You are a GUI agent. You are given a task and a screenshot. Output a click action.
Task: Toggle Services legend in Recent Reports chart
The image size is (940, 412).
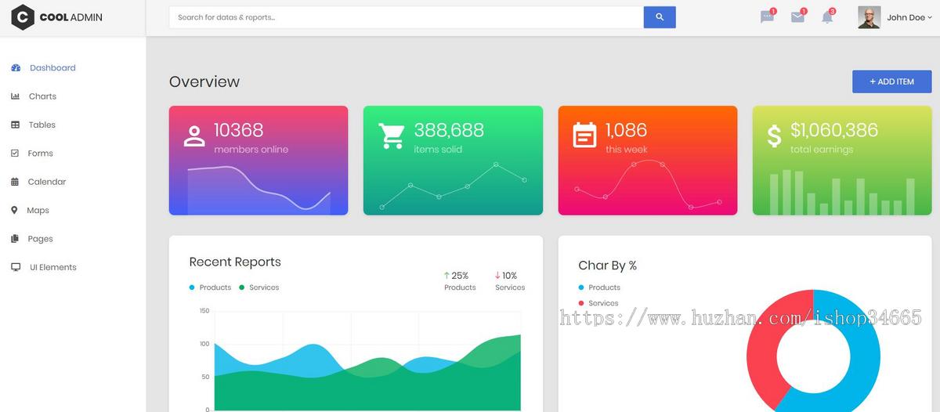point(258,287)
